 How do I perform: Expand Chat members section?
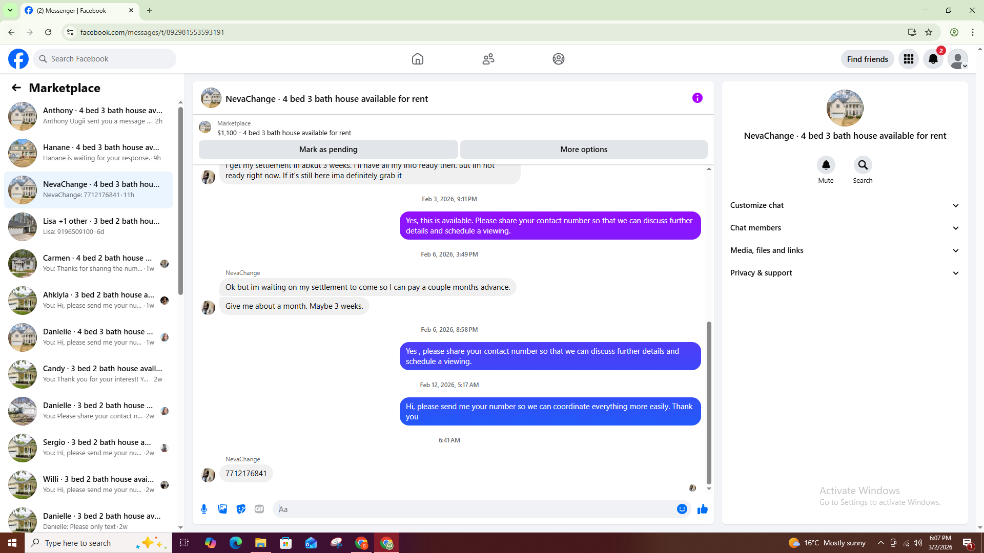tap(845, 228)
